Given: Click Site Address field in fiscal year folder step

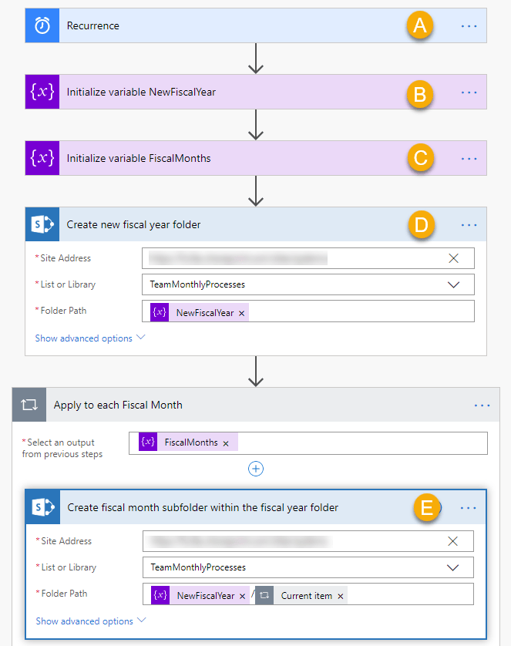Looking at the screenshot, I should [308, 258].
